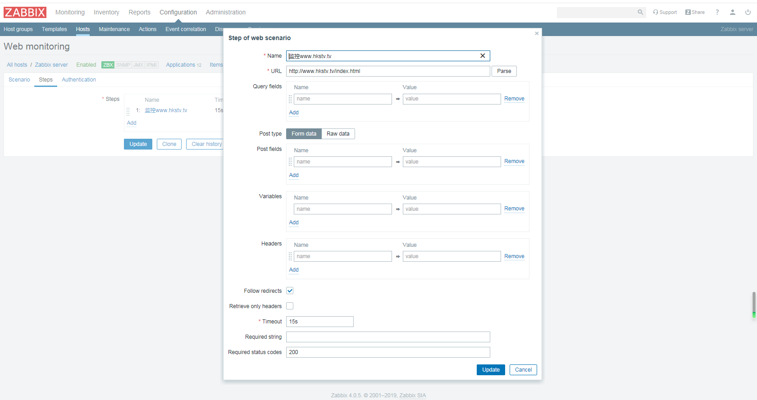The width and height of the screenshot is (757, 400).
Task: Focus the step Name input field
Action: pyautogui.click(x=388, y=56)
